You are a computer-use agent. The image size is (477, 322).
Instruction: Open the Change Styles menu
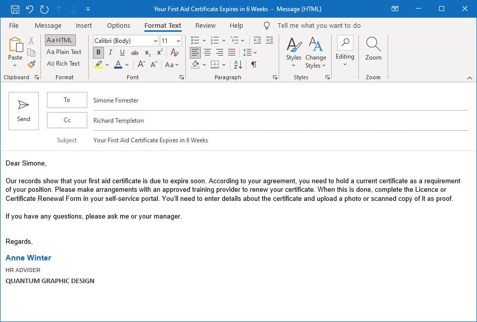click(x=315, y=52)
